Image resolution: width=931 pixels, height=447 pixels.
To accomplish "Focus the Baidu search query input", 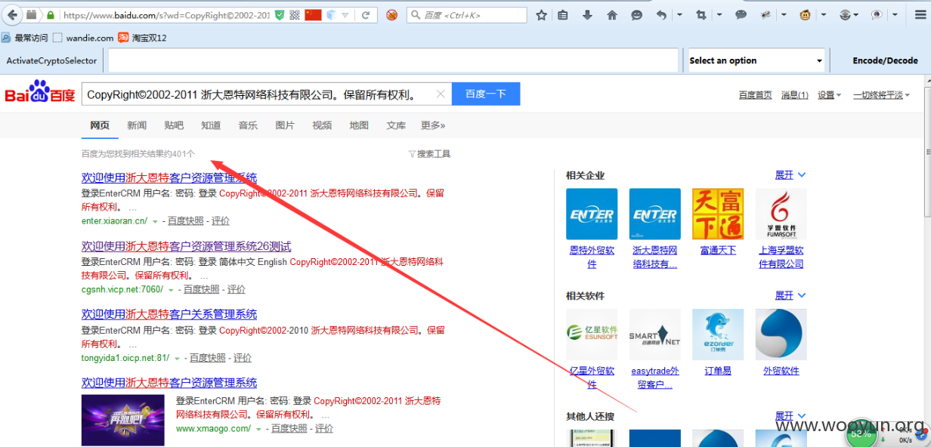I will (x=257, y=94).
